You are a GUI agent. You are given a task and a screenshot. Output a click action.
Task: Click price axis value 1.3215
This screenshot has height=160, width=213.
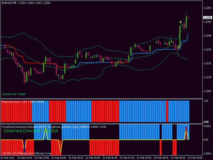click(208, 77)
